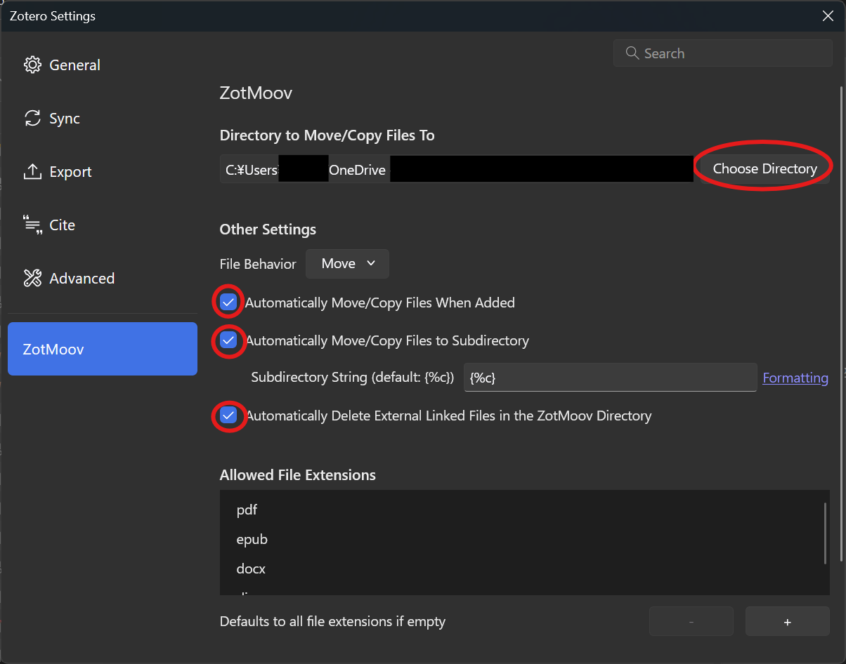Click the extensions list scrollbar
The width and height of the screenshot is (846, 664).
[x=825, y=532]
